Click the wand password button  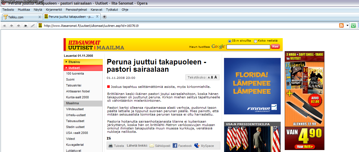[33, 26]
